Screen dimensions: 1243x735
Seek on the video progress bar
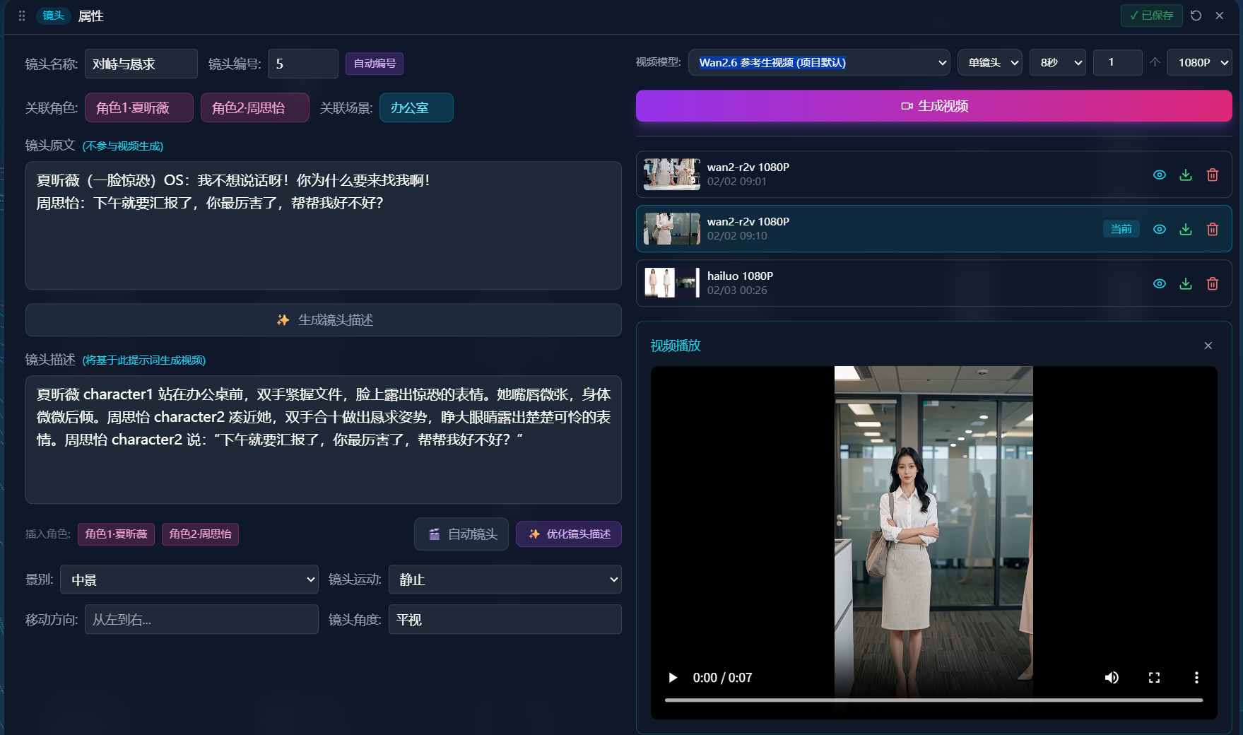933,700
